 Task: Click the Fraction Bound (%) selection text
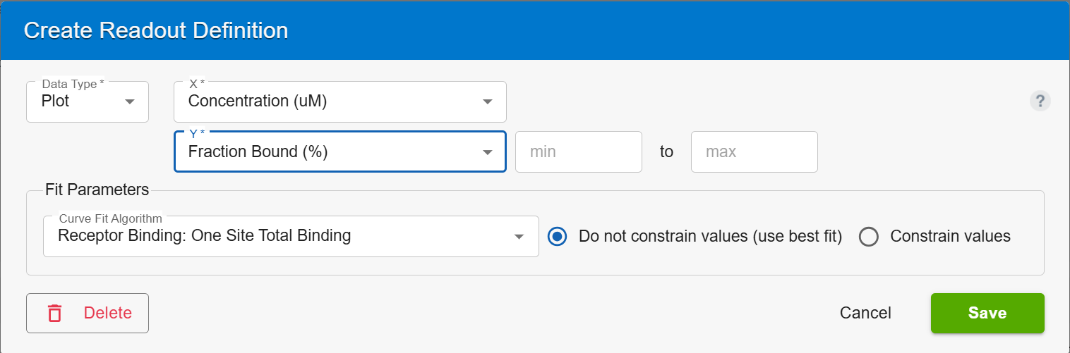click(258, 151)
